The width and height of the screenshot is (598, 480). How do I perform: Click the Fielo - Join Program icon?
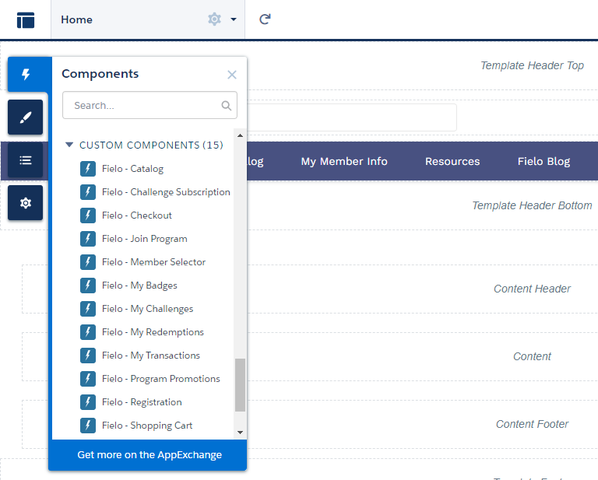click(88, 239)
